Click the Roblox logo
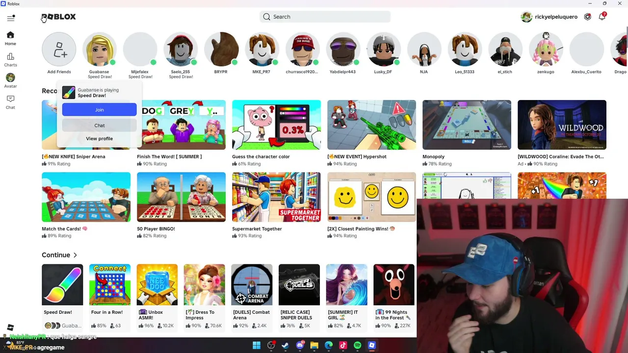This screenshot has width=628, height=353. pyautogui.click(x=58, y=17)
